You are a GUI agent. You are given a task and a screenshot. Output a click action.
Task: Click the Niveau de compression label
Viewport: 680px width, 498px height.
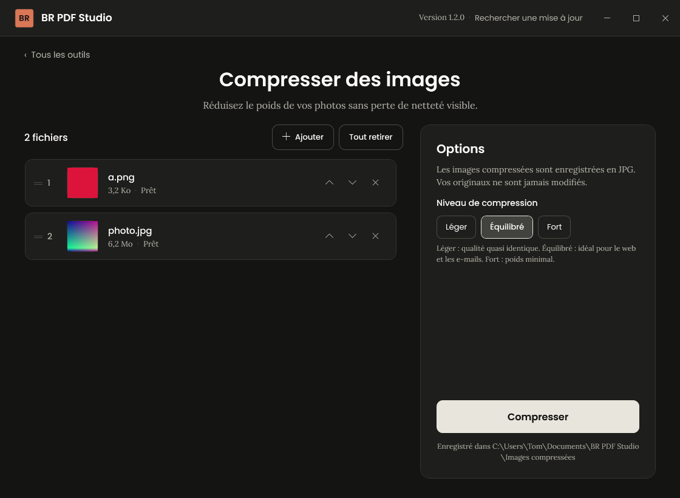(x=487, y=203)
